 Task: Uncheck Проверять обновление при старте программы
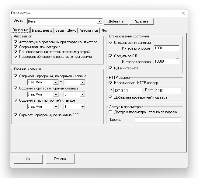point(16,57)
